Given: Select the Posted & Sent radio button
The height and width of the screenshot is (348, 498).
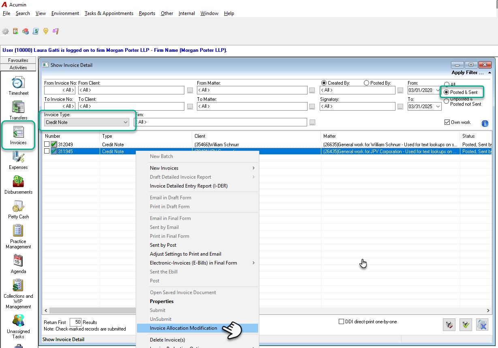Looking at the screenshot, I should pyautogui.click(x=447, y=92).
